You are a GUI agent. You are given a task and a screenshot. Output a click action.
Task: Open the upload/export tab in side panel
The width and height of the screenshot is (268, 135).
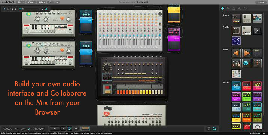pyautogui.click(x=234, y=8)
